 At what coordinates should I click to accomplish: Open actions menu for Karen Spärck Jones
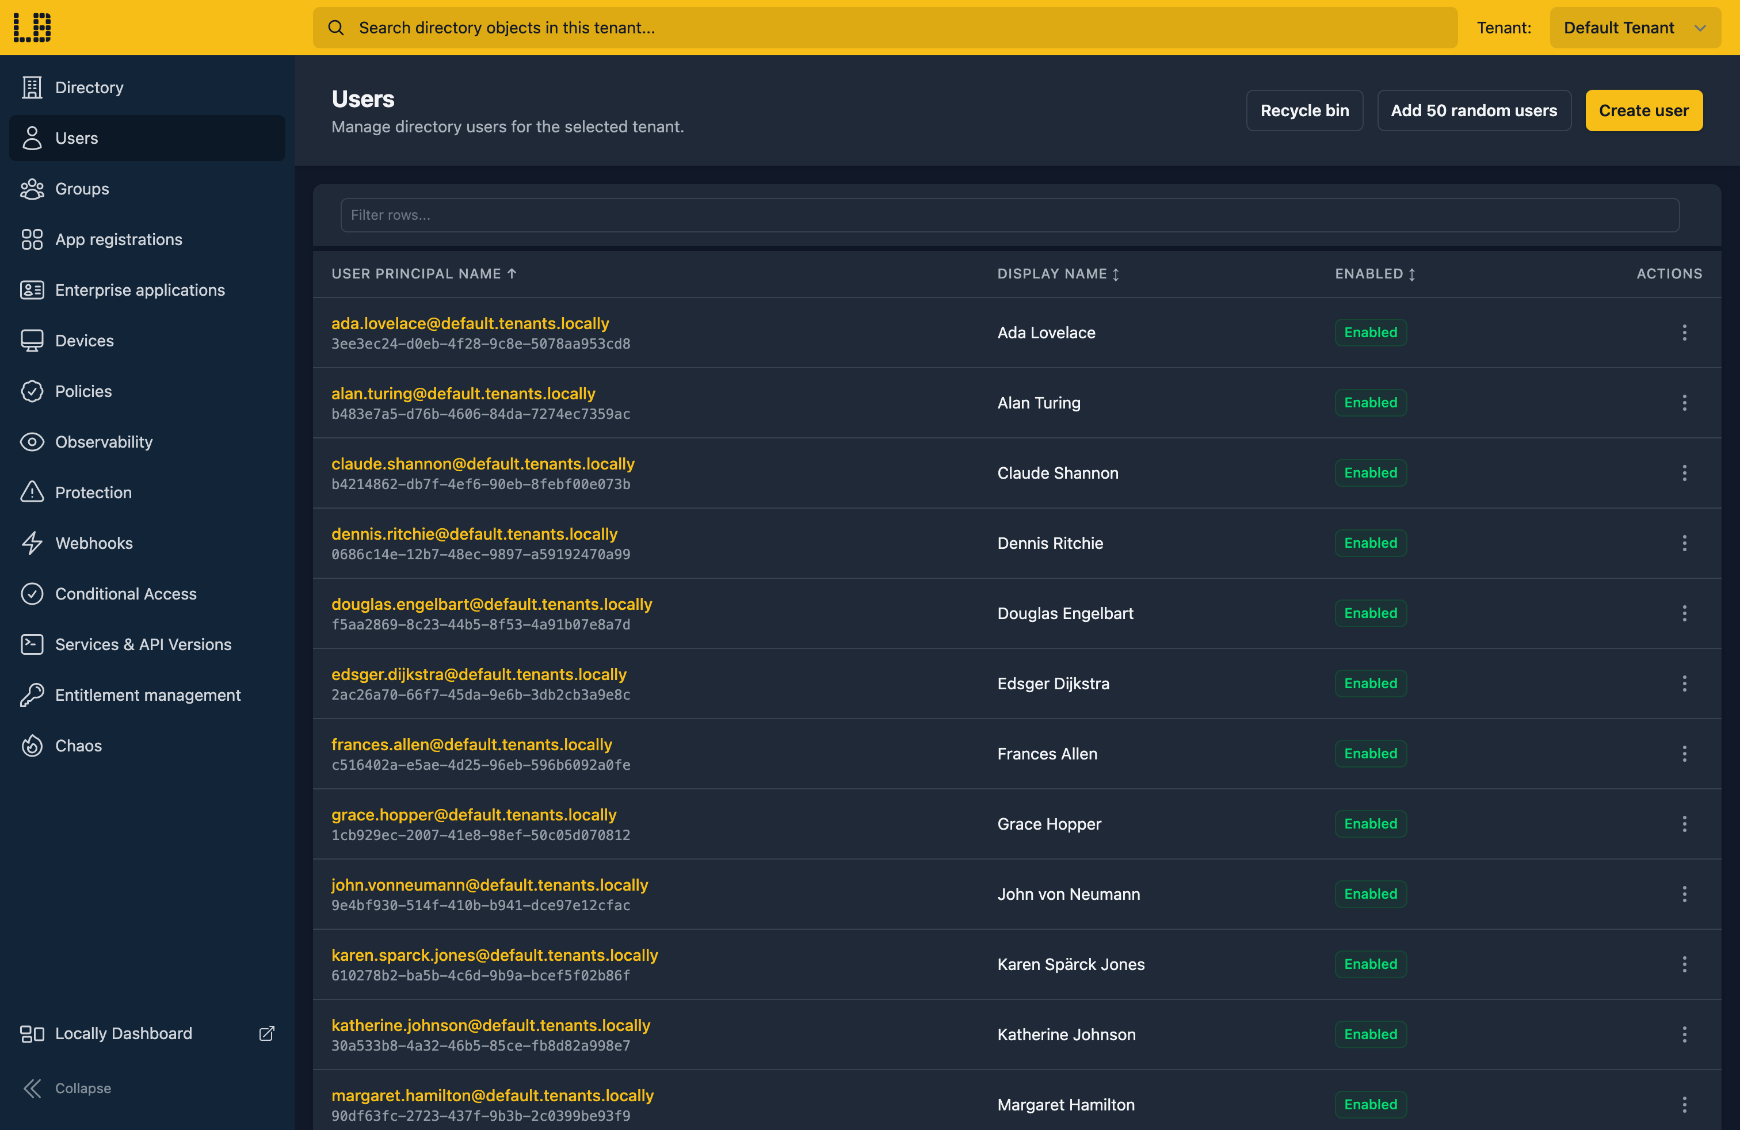click(x=1684, y=964)
